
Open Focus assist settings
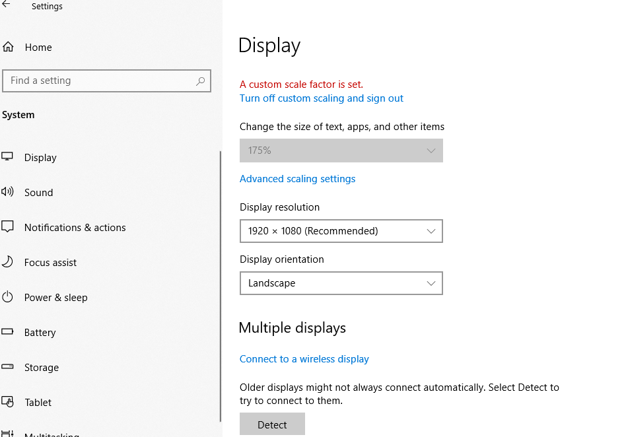[50, 263]
